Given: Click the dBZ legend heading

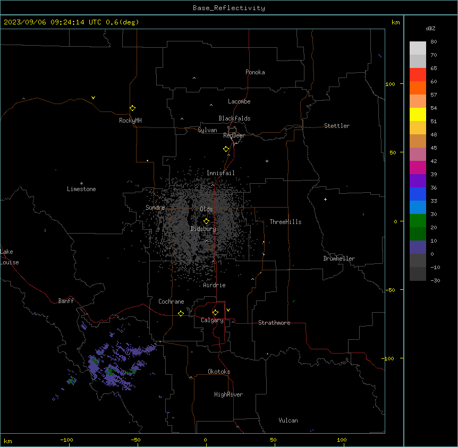Looking at the screenshot, I should click(430, 28).
